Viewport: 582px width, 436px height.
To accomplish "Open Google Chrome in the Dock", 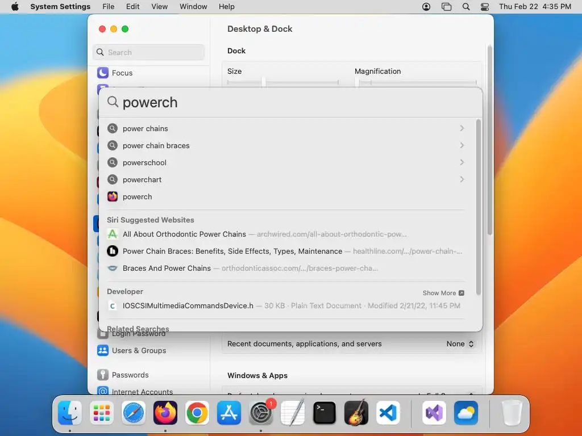I will point(197,413).
